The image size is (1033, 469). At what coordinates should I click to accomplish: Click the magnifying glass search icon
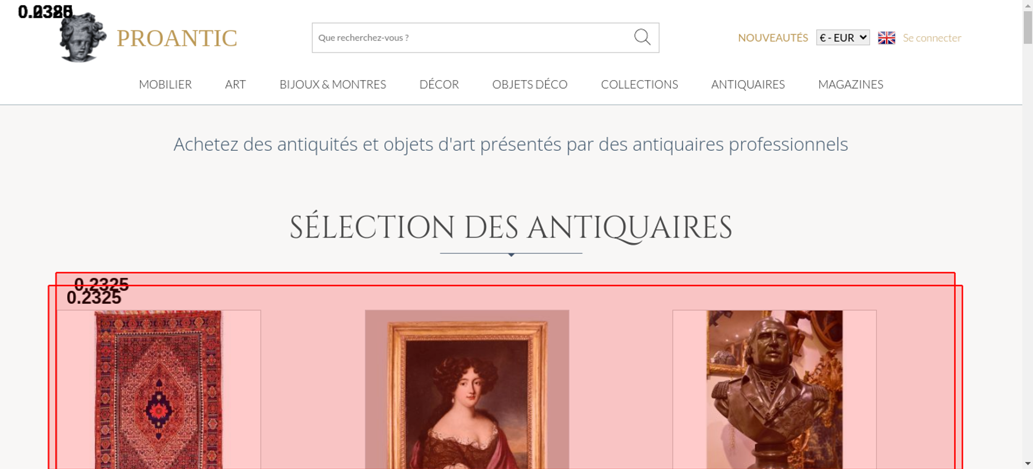pos(642,37)
